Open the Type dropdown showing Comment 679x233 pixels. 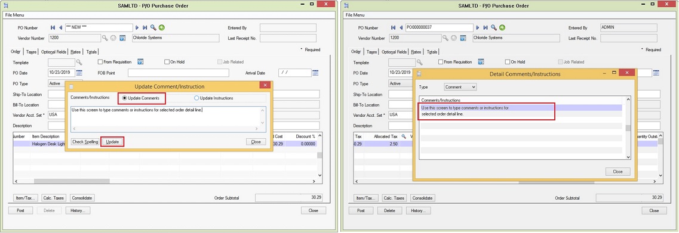click(x=460, y=87)
